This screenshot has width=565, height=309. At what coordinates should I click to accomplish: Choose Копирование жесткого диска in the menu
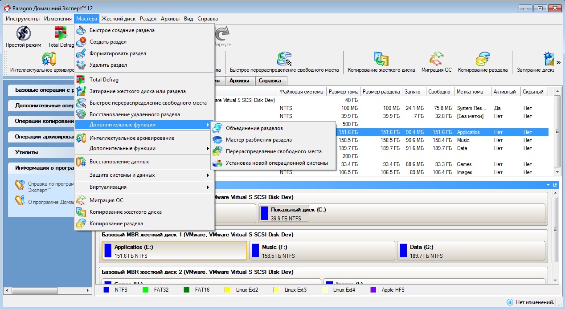[144, 212]
